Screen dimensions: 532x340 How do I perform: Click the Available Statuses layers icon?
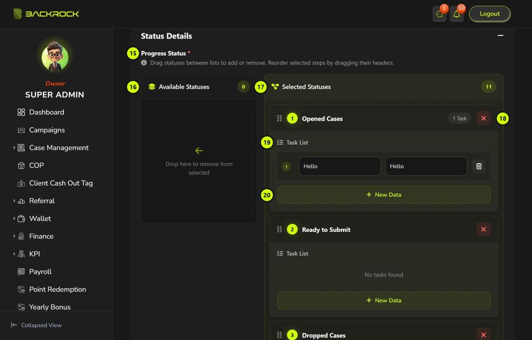pyautogui.click(x=152, y=87)
